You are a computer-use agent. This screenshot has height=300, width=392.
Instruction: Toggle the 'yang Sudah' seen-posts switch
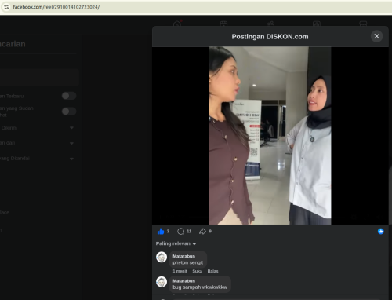coord(69,112)
